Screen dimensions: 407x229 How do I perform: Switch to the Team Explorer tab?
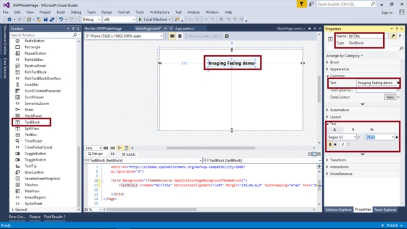click(385, 210)
